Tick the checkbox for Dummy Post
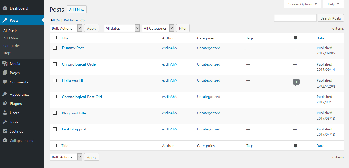Viewport: 349px width, 168px height. tap(55, 48)
